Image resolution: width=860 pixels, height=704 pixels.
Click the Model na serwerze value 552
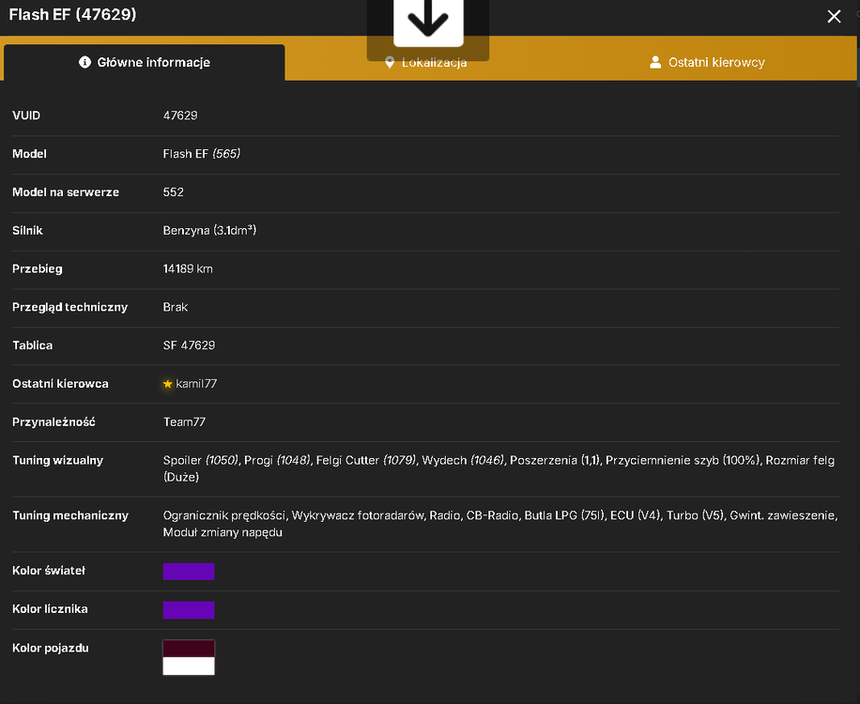174,192
